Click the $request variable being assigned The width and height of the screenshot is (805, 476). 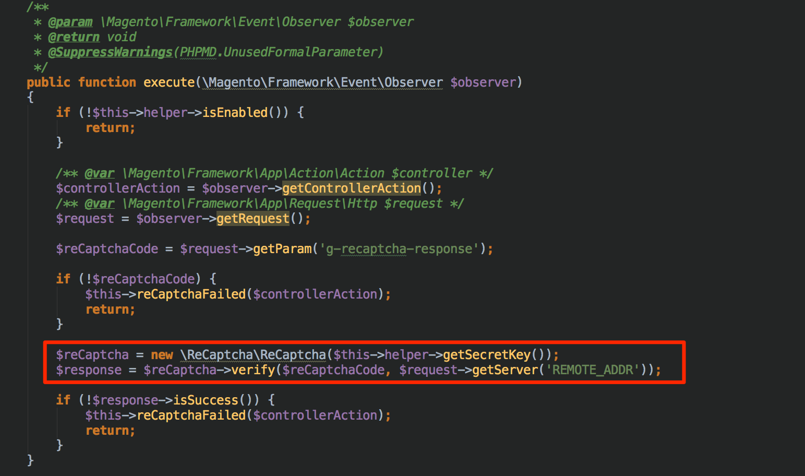[85, 219]
